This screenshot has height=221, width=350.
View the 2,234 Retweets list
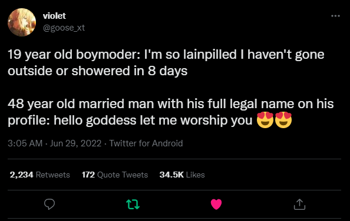pos(39,175)
